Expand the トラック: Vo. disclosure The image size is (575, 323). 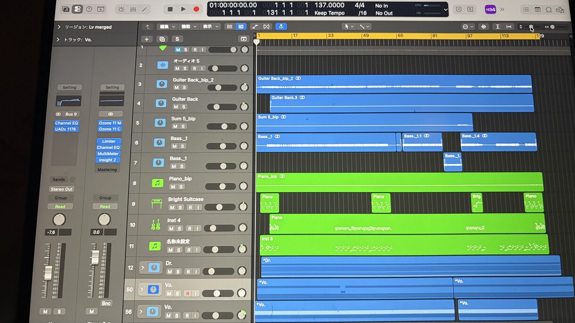[58, 40]
